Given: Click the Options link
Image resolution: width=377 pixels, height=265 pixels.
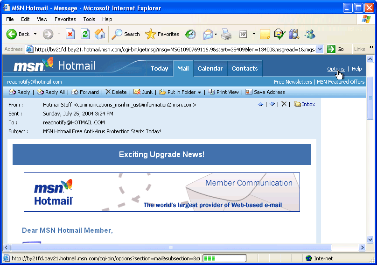Looking at the screenshot, I should point(335,69).
